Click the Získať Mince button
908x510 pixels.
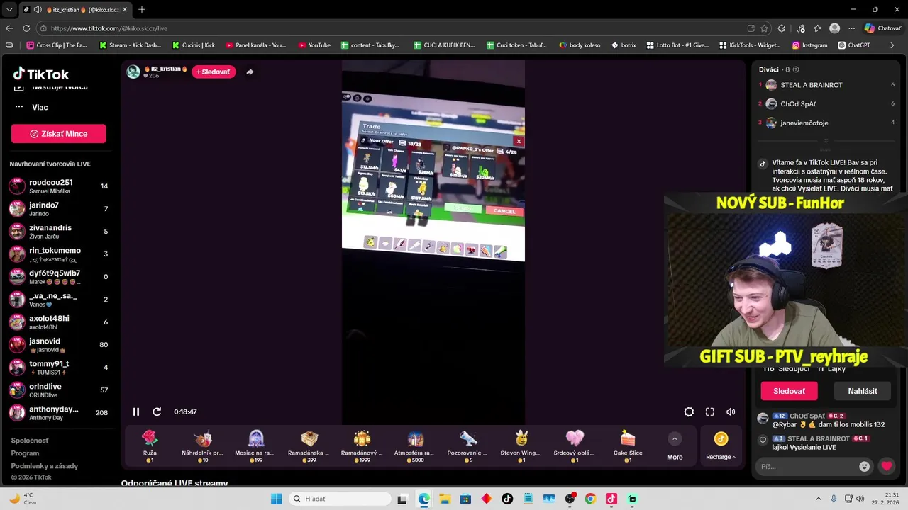(58, 134)
